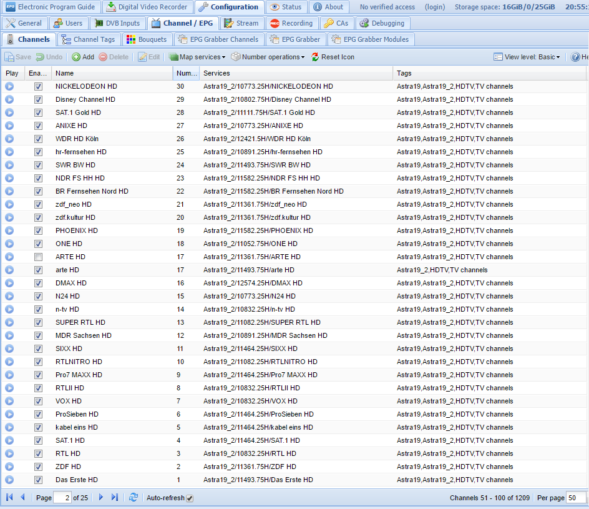Image resolution: width=589 pixels, height=509 pixels.
Task: Switch to the Status tab
Action: pos(286,7)
